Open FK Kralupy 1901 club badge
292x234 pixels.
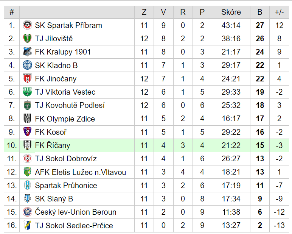coord(27,51)
